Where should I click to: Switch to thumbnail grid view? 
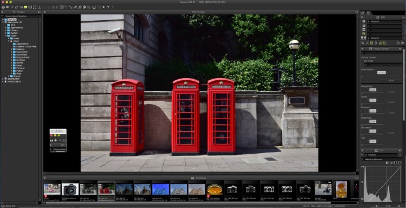[21, 7]
